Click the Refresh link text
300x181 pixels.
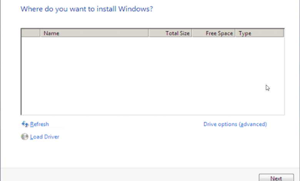click(x=40, y=124)
